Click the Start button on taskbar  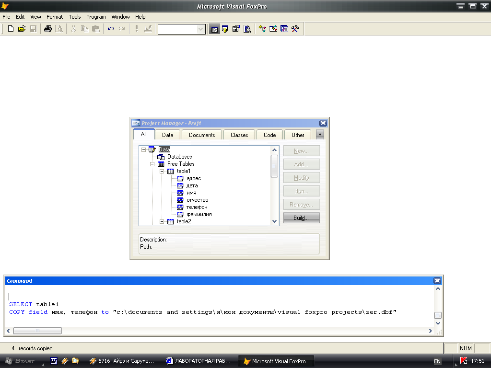(x=21, y=361)
